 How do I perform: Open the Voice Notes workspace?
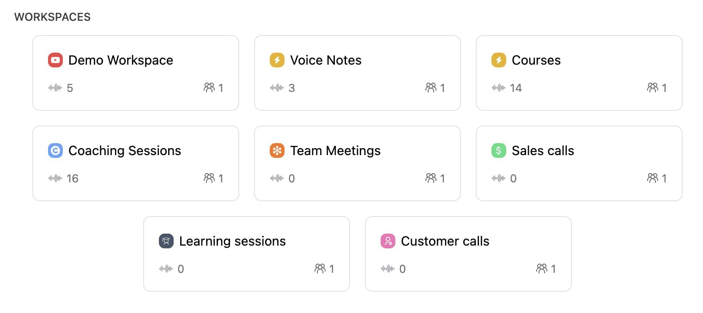click(357, 72)
